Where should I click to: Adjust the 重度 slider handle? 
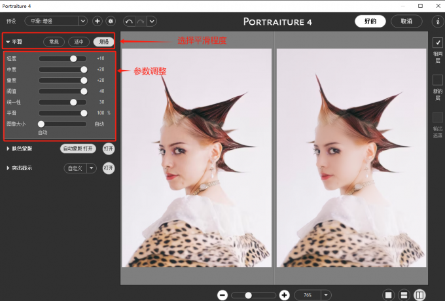tap(84, 80)
